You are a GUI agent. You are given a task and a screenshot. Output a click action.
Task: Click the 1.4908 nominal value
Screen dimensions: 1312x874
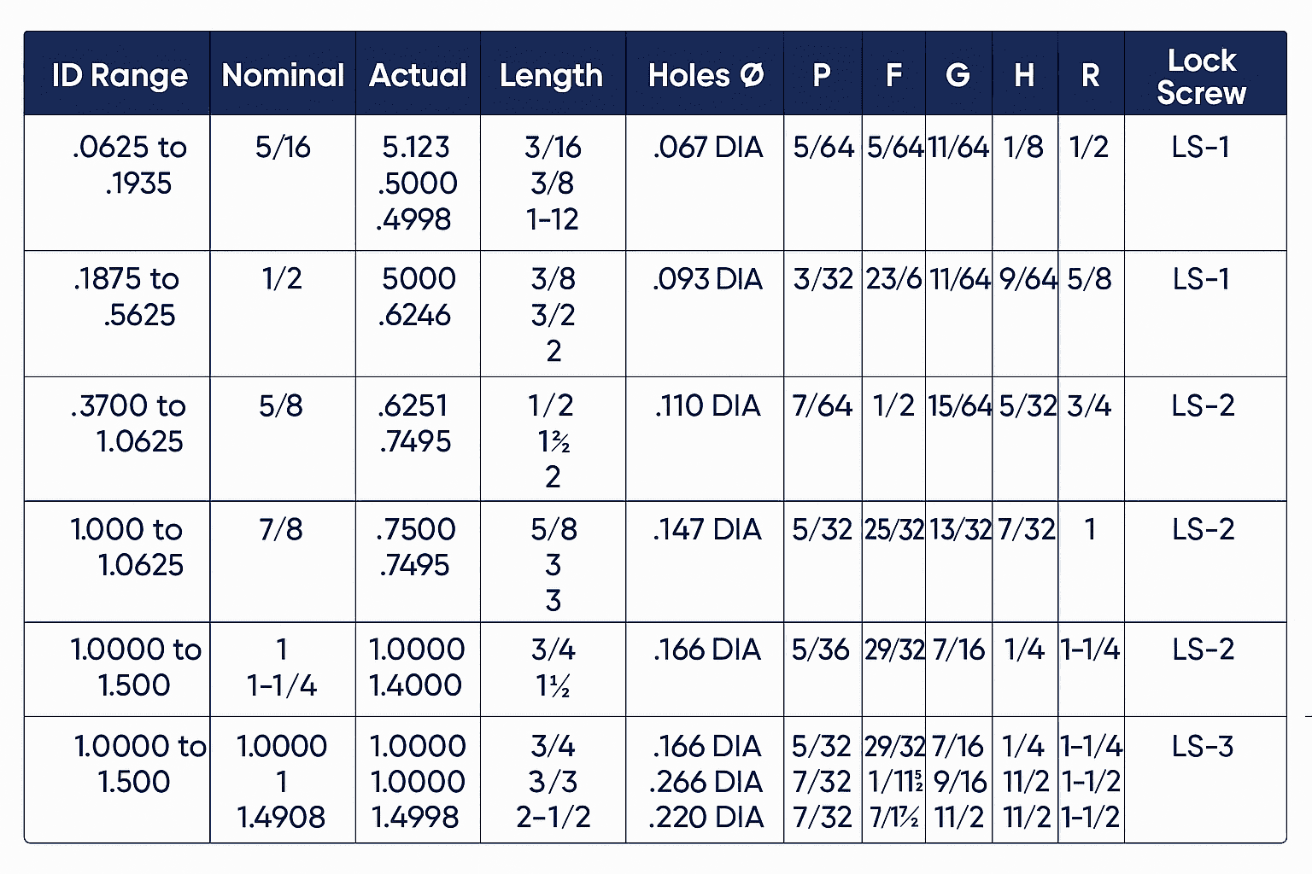pos(281,818)
